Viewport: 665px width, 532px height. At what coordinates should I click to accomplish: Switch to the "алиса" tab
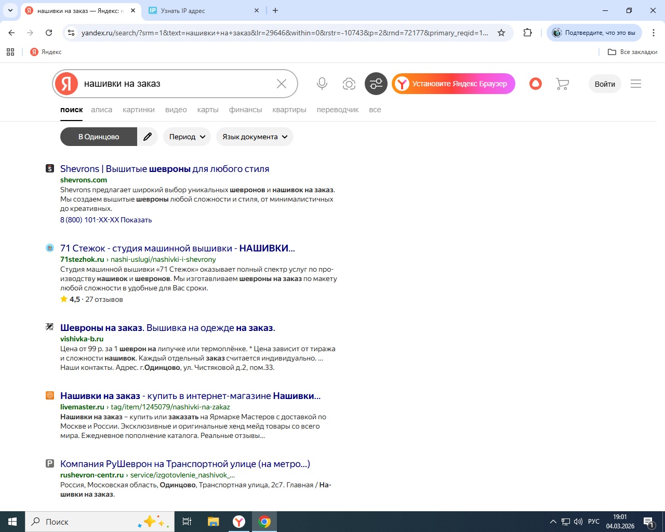pos(102,110)
